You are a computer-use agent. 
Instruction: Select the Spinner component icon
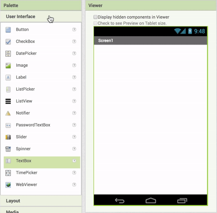coord(8,149)
